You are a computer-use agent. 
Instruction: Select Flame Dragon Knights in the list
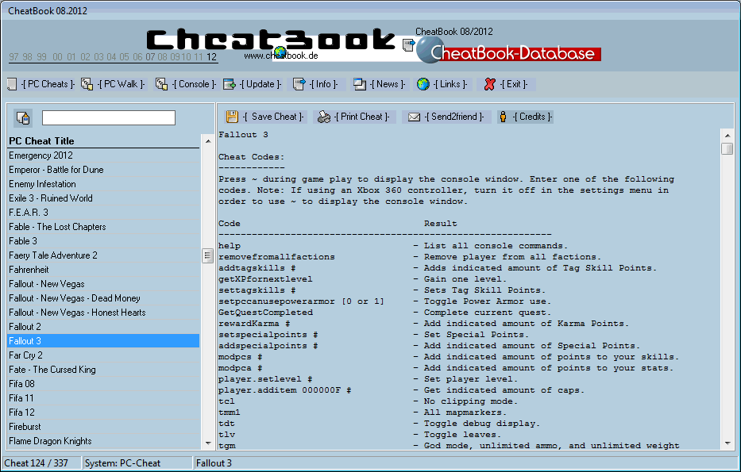pos(103,441)
